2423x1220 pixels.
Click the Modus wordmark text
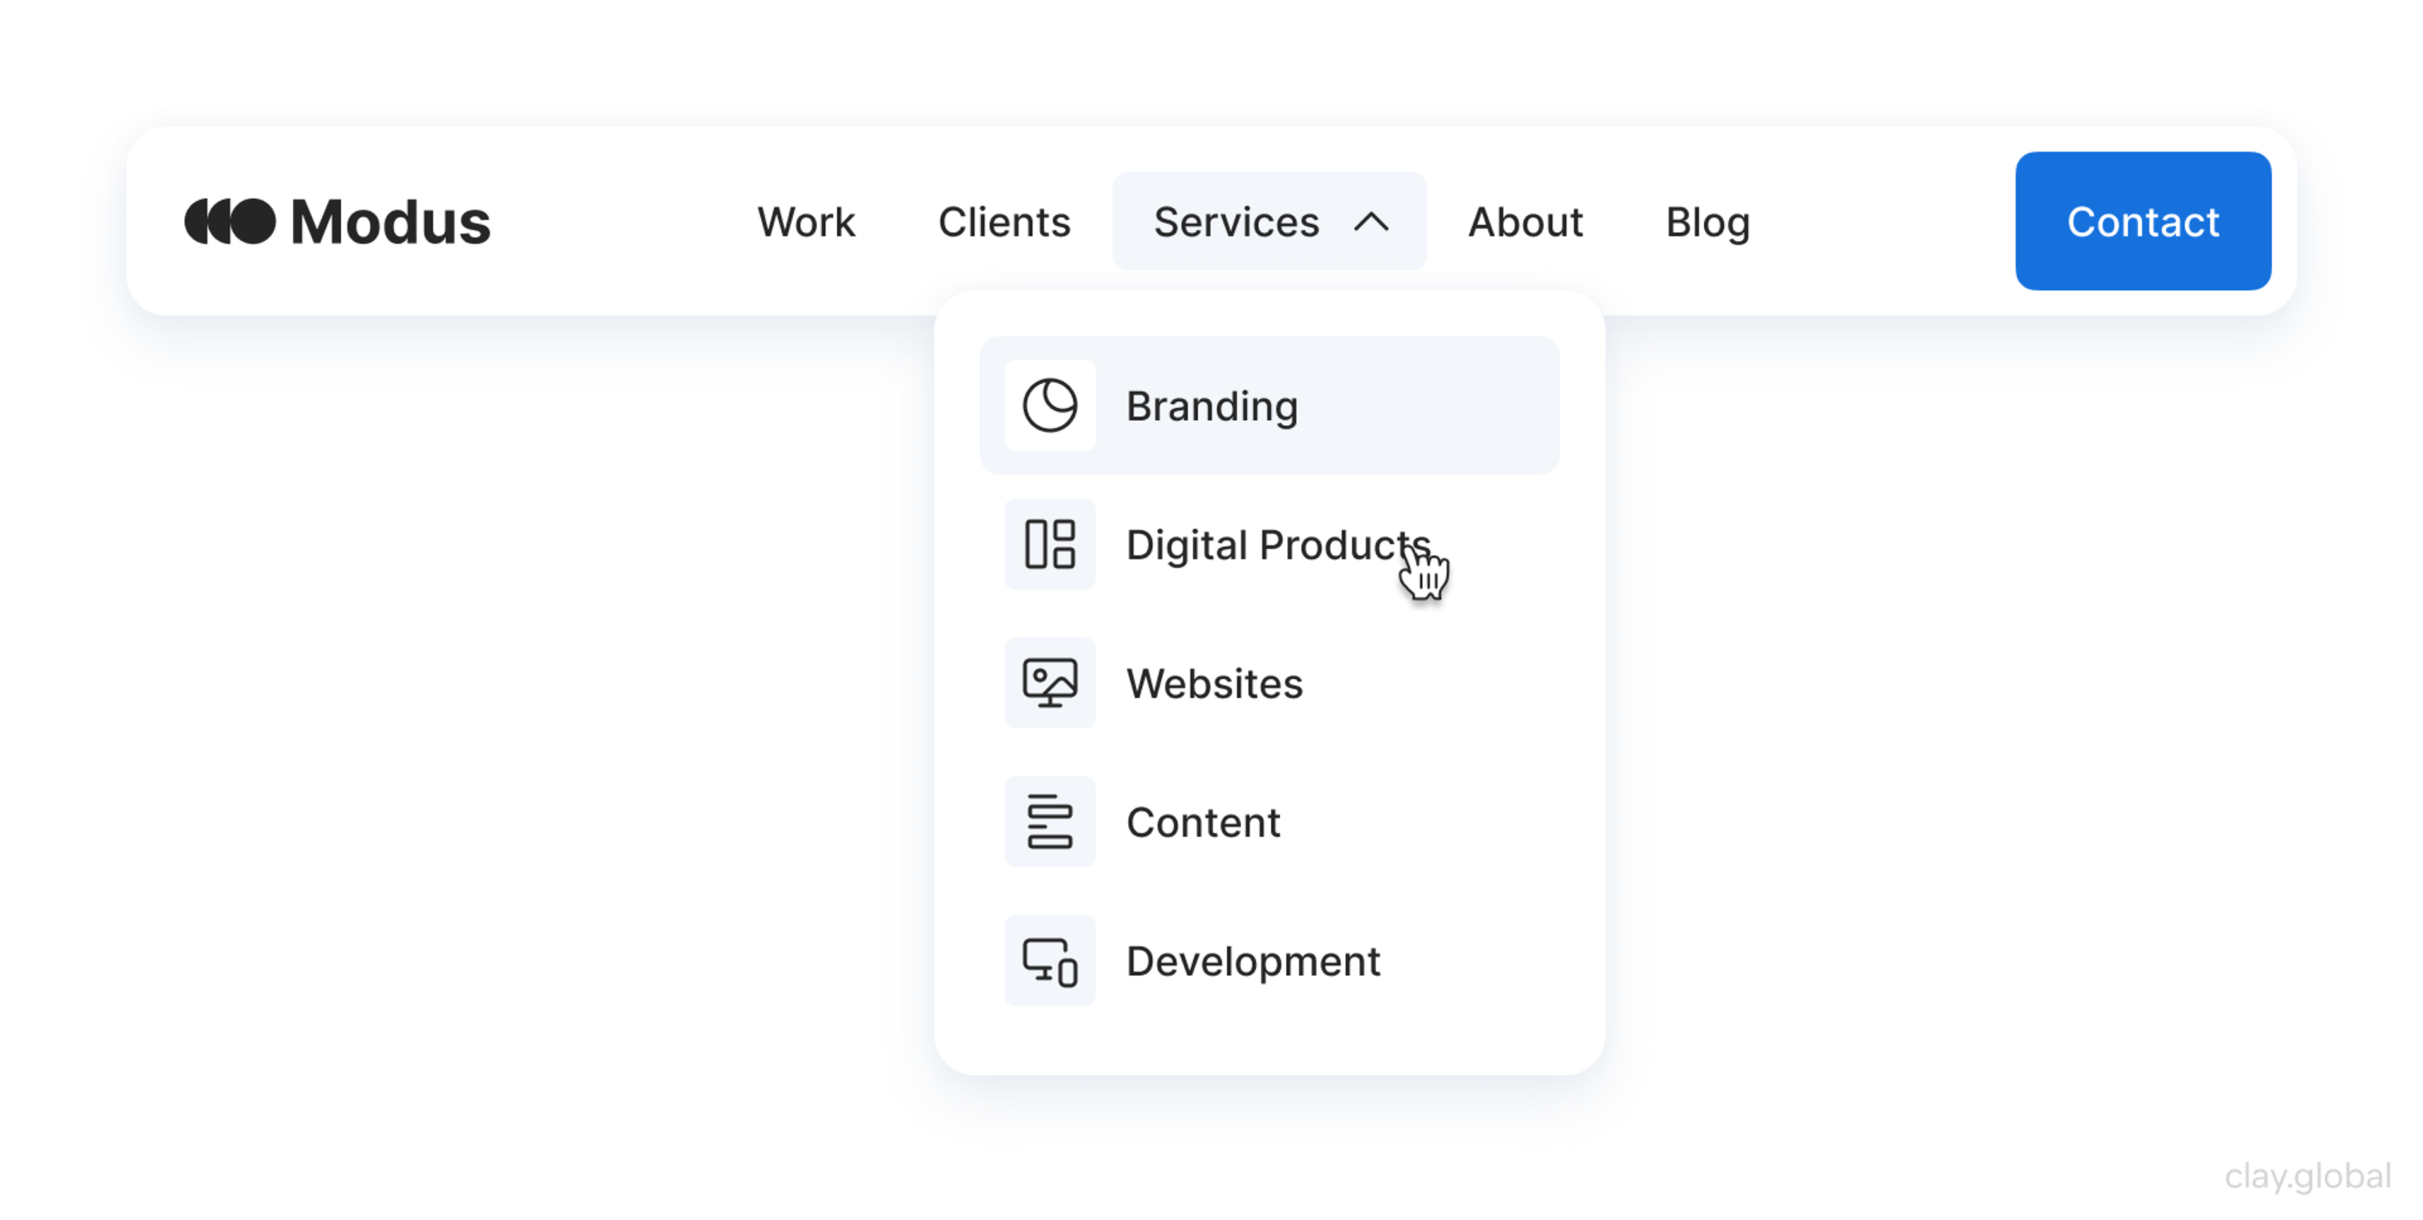pyautogui.click(x=391, y=222)
